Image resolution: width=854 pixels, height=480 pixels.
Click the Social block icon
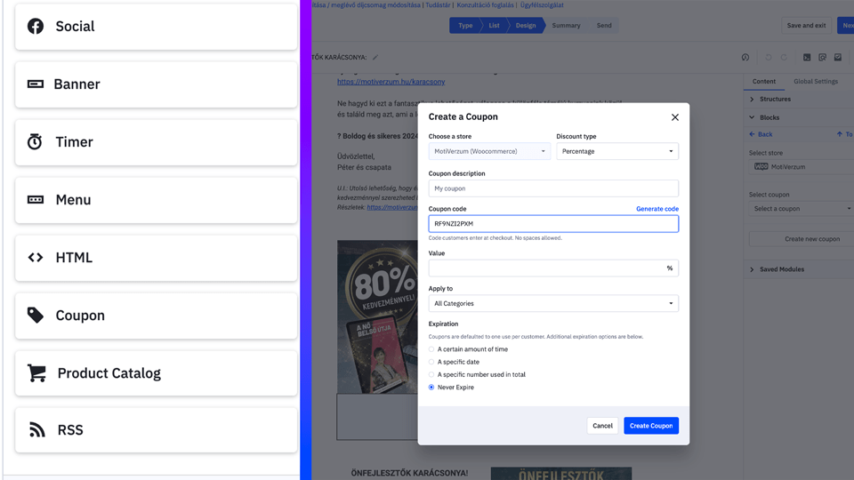point(36,27)
